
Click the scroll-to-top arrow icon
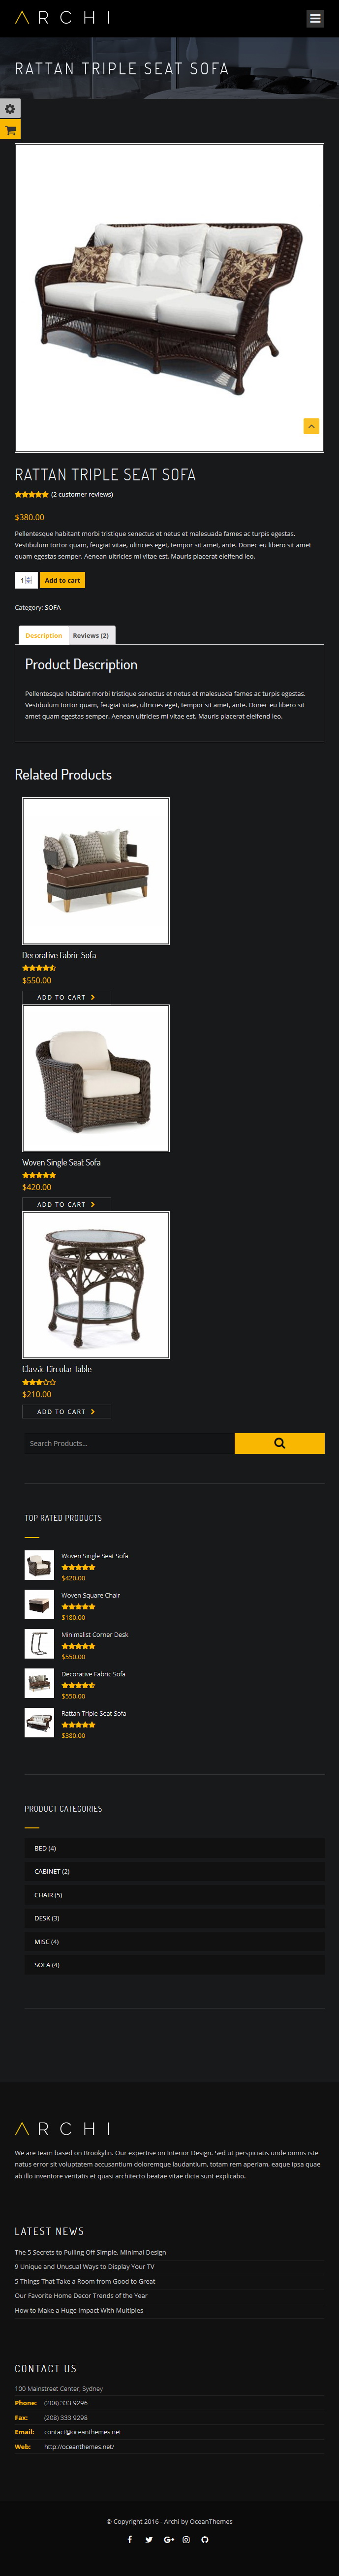[311, 426]
